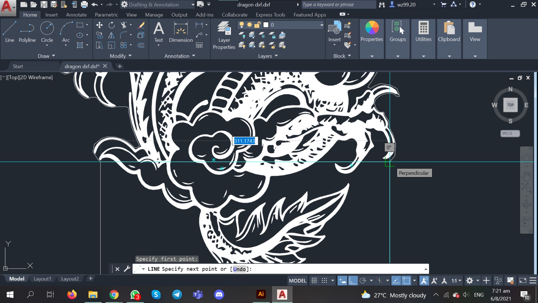
Task: Select the Scale tool
Action: tap(112, 45)
